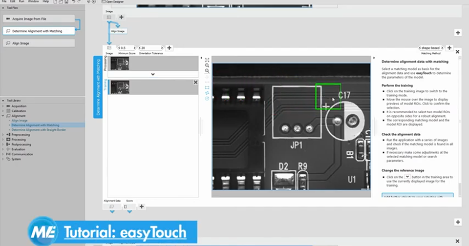Open the Window menu
The width and height of the screenshot is (469, 246).
click(33, 1)
